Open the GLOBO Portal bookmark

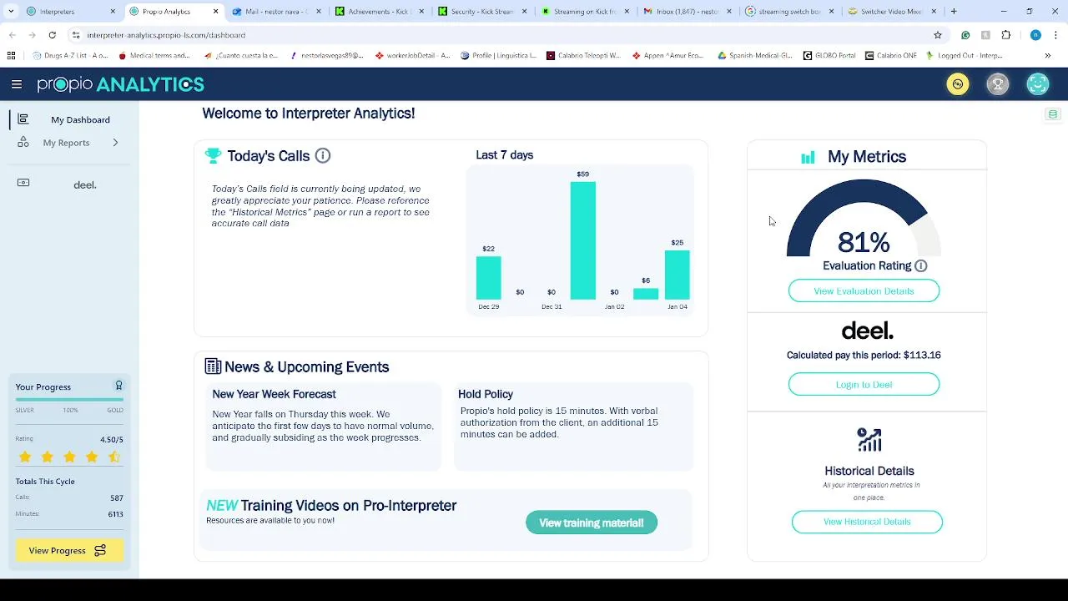pyautogui.click(x=829, y=56)
